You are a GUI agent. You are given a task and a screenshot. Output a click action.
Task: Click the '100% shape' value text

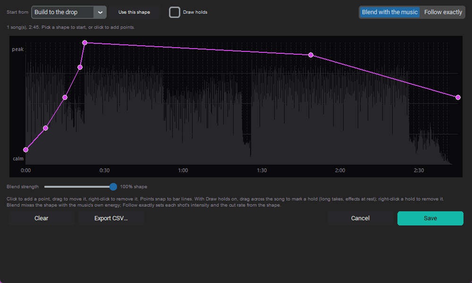[134, 187]
